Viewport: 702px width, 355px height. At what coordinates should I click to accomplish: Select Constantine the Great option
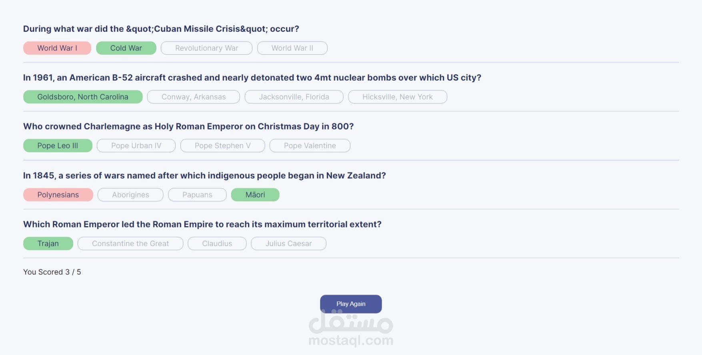pos(130,243)
